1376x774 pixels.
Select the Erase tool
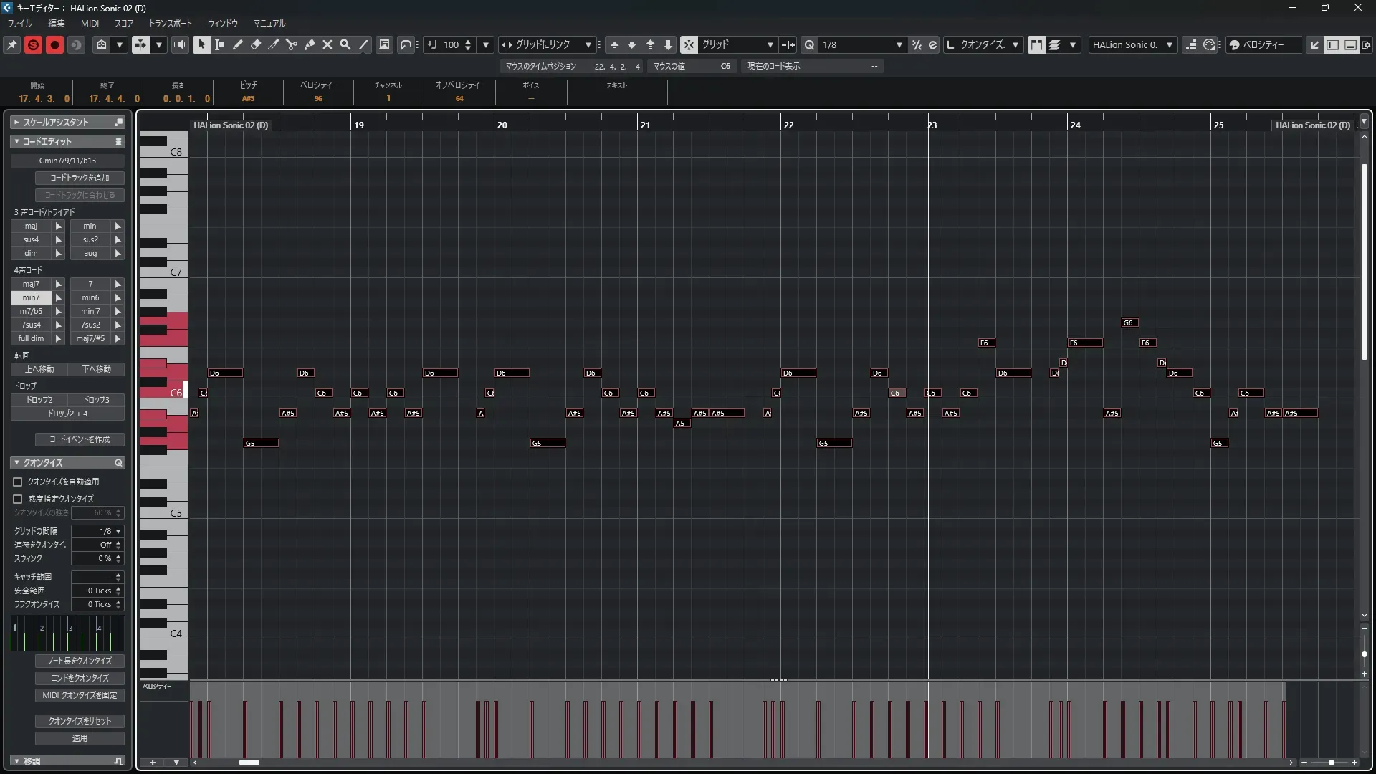(256, 44)
